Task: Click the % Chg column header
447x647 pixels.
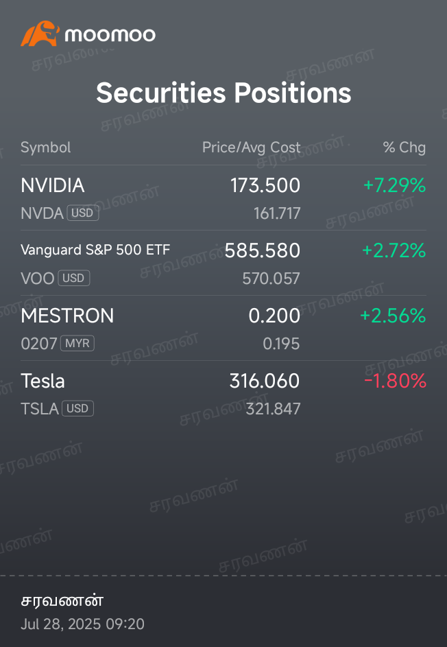Action: [x=404, y=148]
